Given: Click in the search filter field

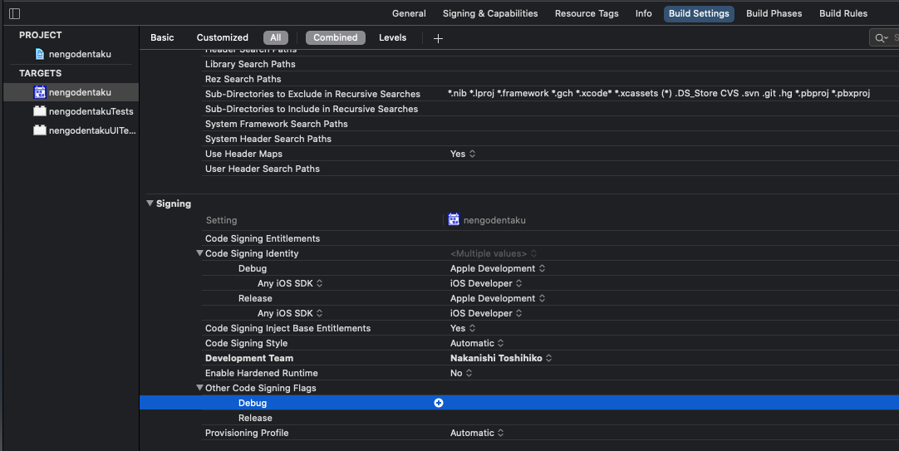Looking at the screenshot, I should click(886, 38).
